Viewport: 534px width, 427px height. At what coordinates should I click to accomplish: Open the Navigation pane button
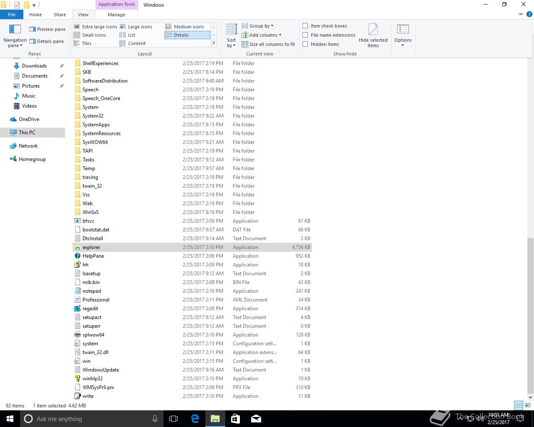point(15,35)
